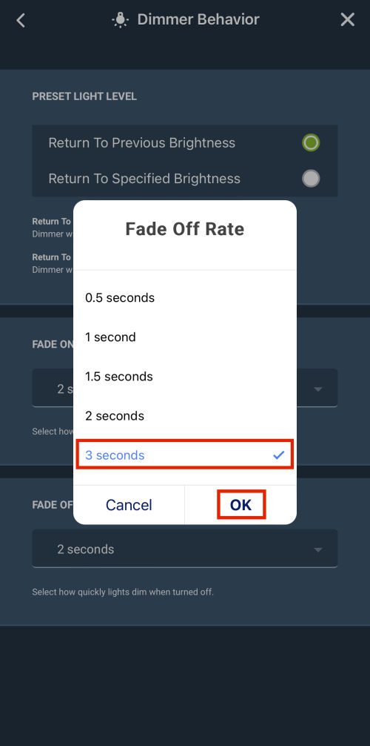
Task: Tap the Preset Light Level heading
Action: coord(84,96)
